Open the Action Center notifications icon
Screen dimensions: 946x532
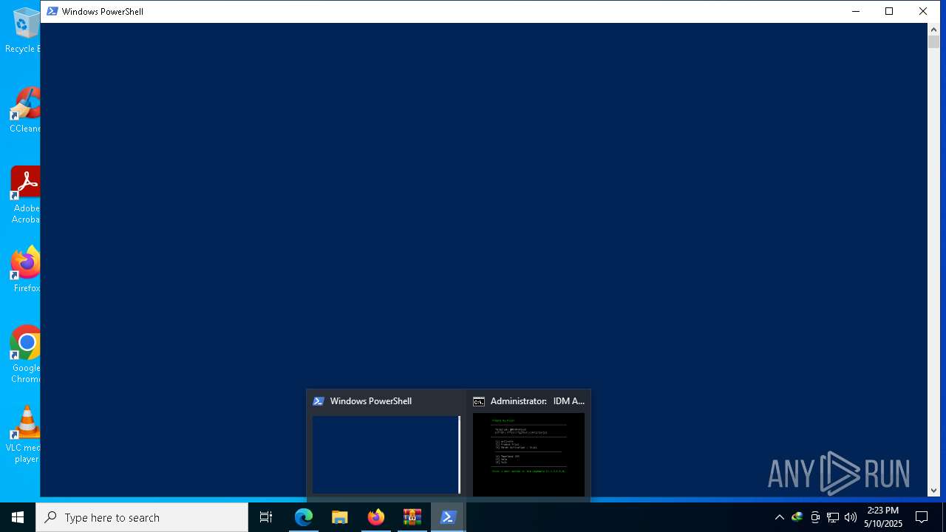(922, 517)
